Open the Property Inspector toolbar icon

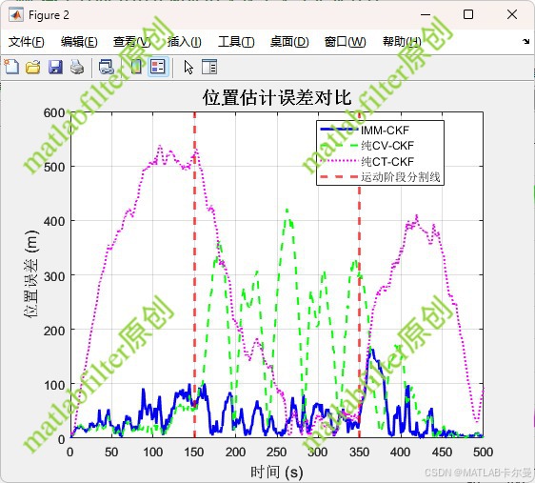[209, 67]
